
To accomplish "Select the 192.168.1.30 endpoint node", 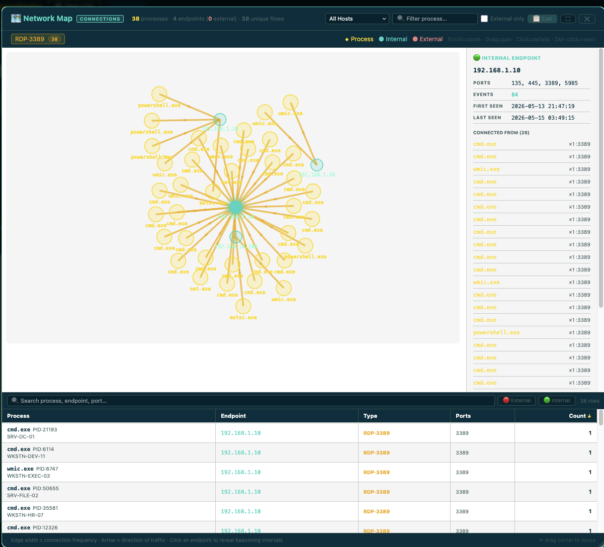I will pyautogui.click(x=316, y=165).
